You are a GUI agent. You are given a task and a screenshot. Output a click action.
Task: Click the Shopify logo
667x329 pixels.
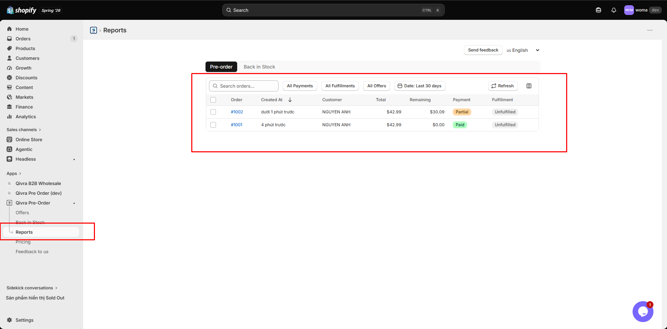[x=21, y=10]
